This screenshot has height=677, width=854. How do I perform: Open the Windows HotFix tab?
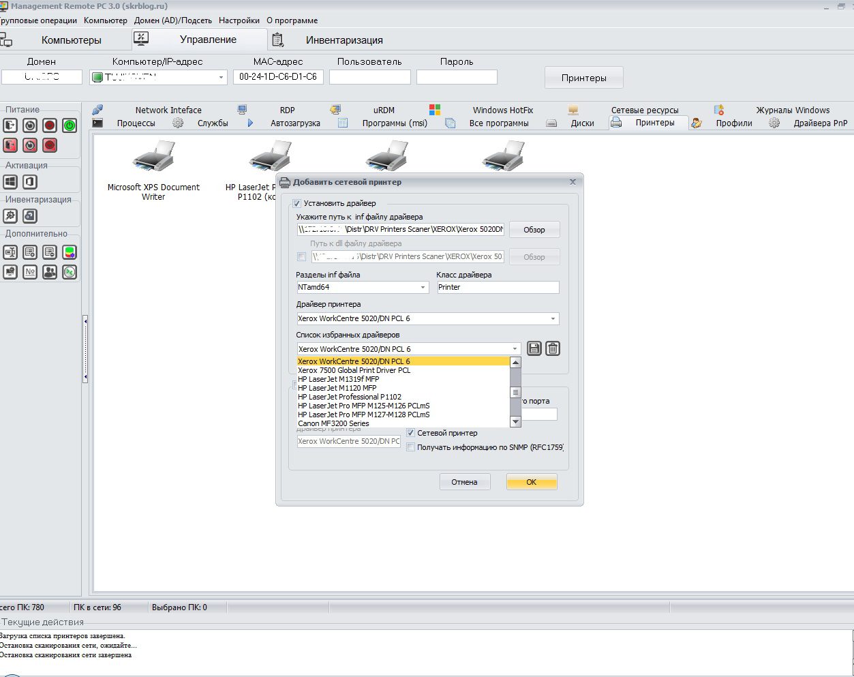tap(503, 110)
